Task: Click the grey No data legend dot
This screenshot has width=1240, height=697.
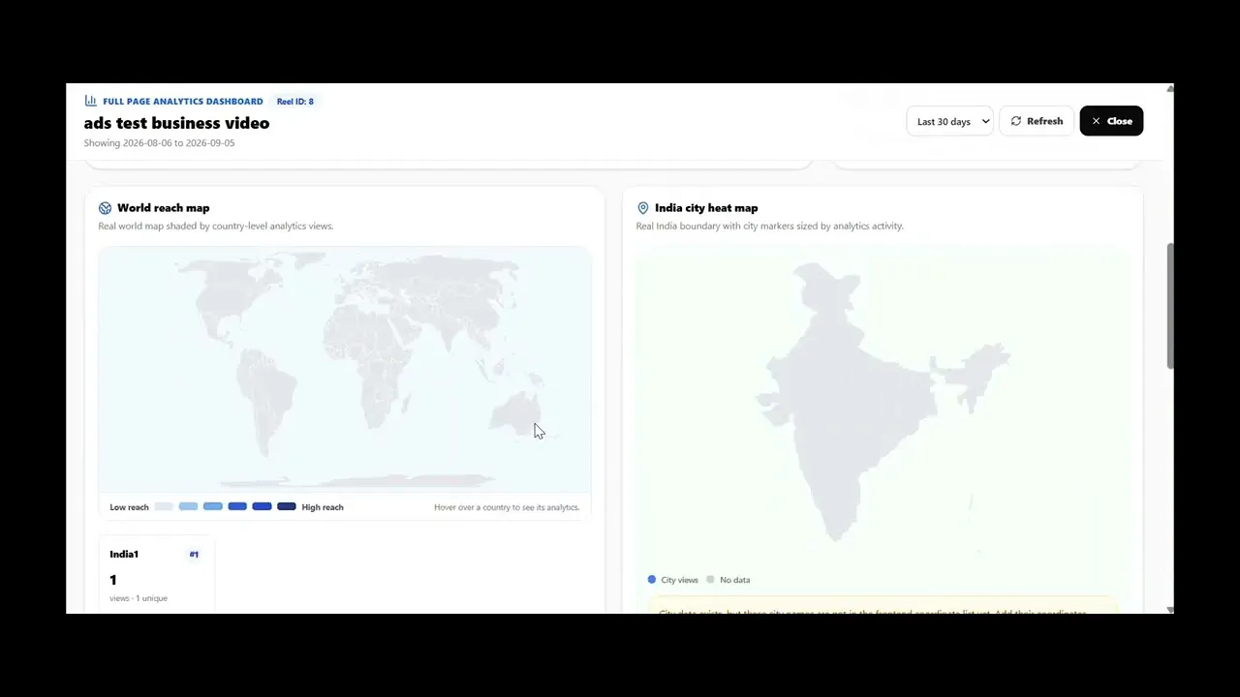Action: tap(710, 580)
